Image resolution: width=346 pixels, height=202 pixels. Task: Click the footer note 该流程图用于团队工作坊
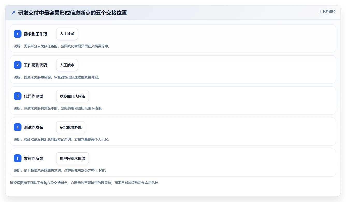click(85, 183)
